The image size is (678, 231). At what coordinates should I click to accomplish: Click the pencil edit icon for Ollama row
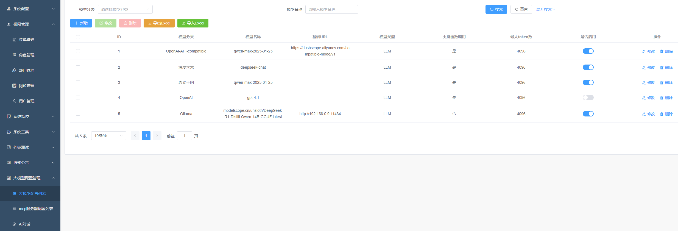tap(644, 114)
